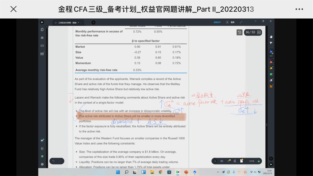
Task: Open the green trash bin in the left sidebar
Action: click(42, 156)
